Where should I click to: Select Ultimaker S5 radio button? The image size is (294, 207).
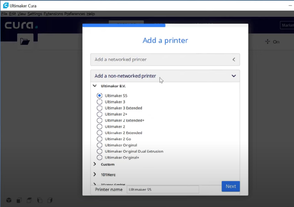pyautogui.click(x=99, y=96)
